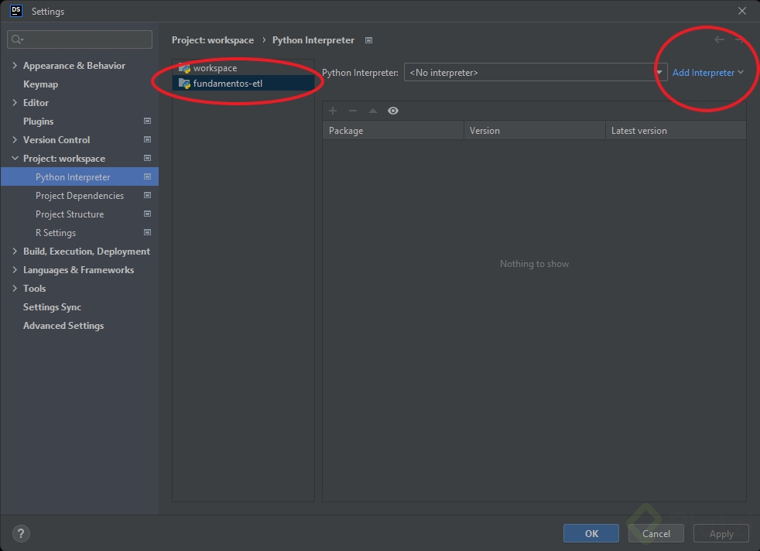Open the Add Interpreter dropdown link
This screenshot has height=551, width=760.
pos(707,72)
